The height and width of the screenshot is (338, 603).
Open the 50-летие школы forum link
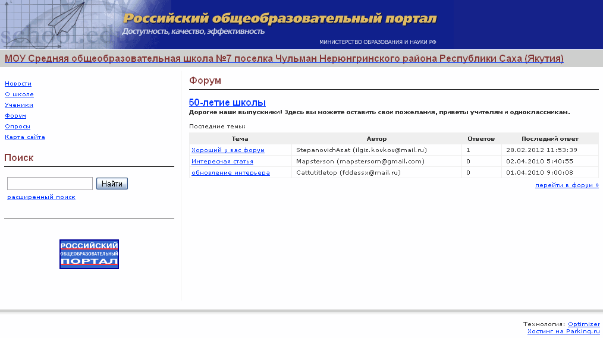pyautogui.click(x=227, y=102)
